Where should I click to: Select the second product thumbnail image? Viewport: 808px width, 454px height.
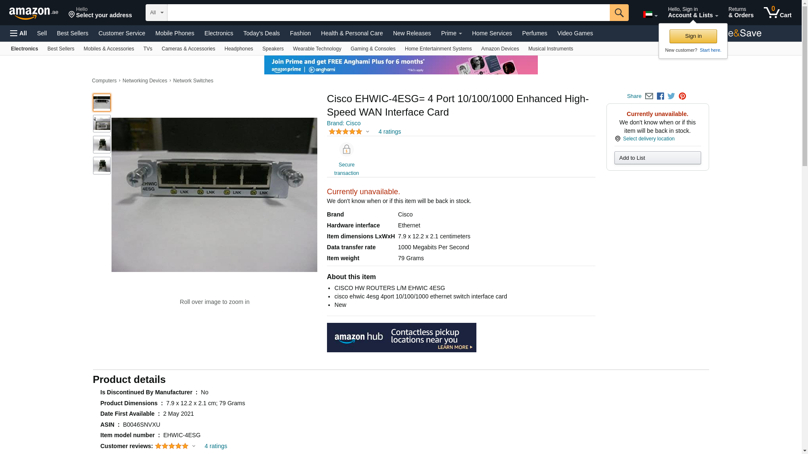coord(102,124)
